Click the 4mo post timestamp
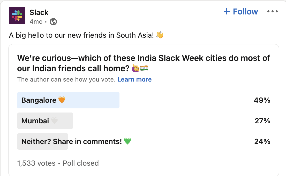 36,22
